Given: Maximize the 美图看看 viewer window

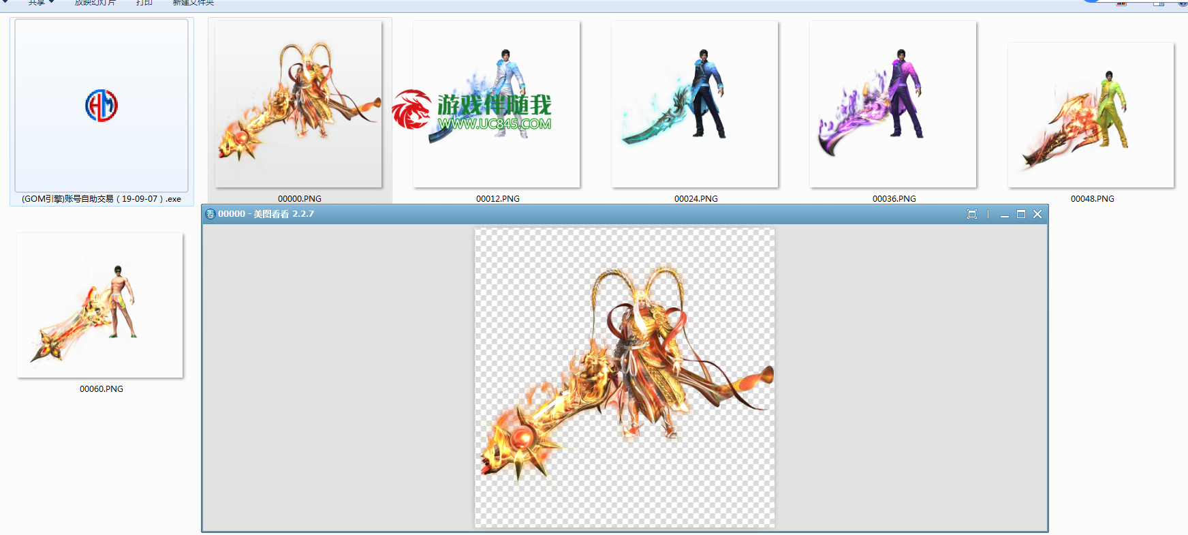Looking at the screenshot, I should 1021,214.
